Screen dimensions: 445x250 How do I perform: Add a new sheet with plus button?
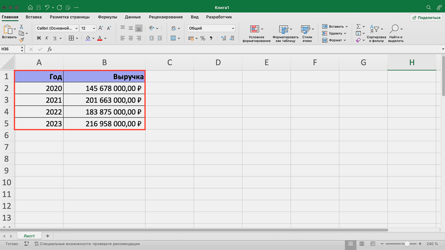(48, 236)
